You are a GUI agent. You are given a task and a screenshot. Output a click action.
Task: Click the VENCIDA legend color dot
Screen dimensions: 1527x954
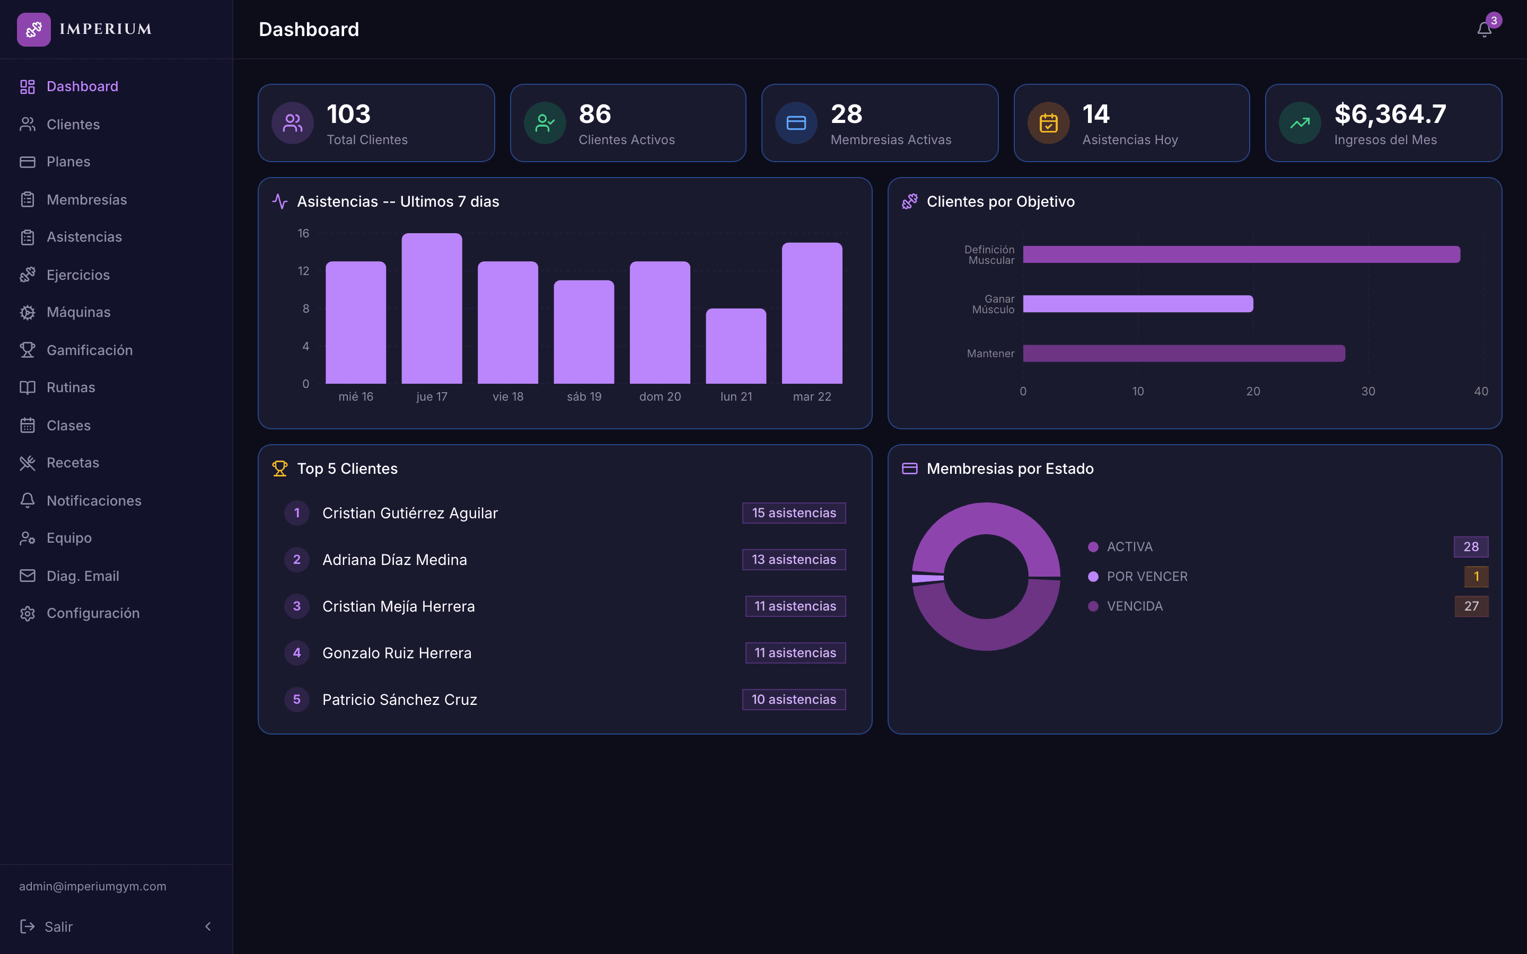[1093, 606]
